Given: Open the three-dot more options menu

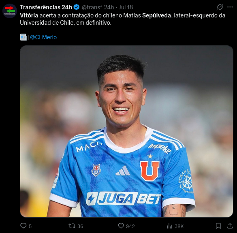Looking at the screenshot, I should [230, 7].
